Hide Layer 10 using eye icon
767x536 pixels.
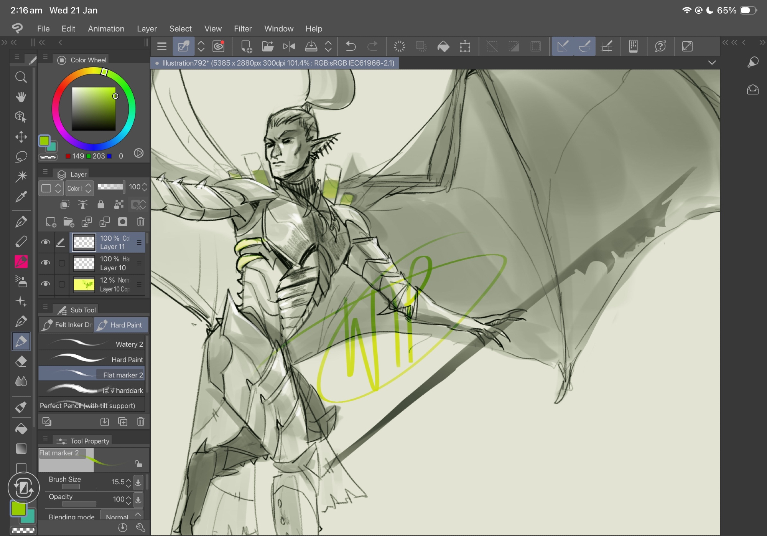[45, 263]
